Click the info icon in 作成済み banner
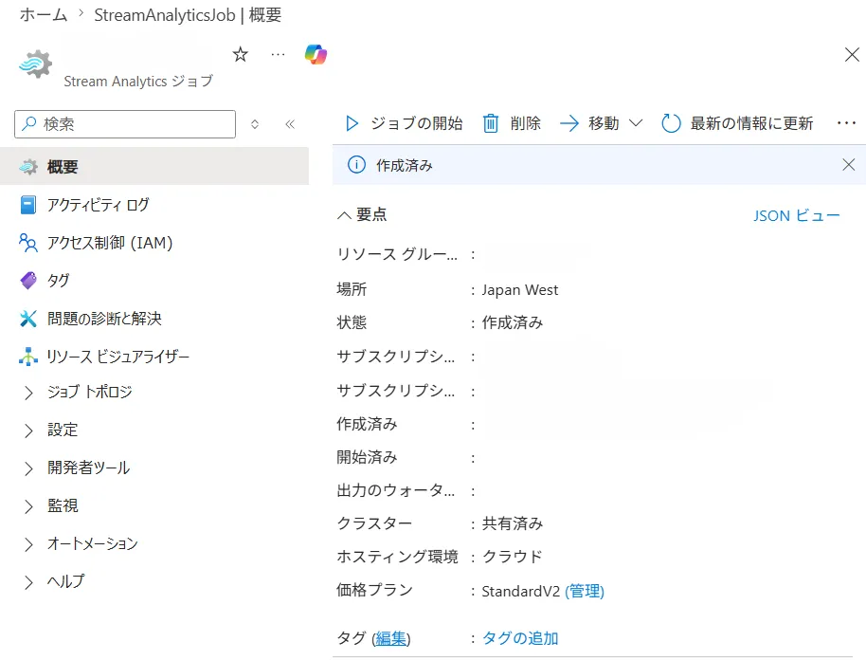Screen dimensions: 866x660 pyautogui.click(x=356, y=165)
